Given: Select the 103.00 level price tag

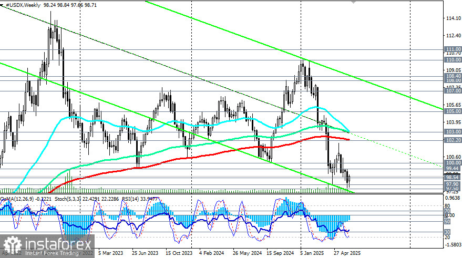Looking at the screenshot, I should pyautogui.click(x=453, y=132).
